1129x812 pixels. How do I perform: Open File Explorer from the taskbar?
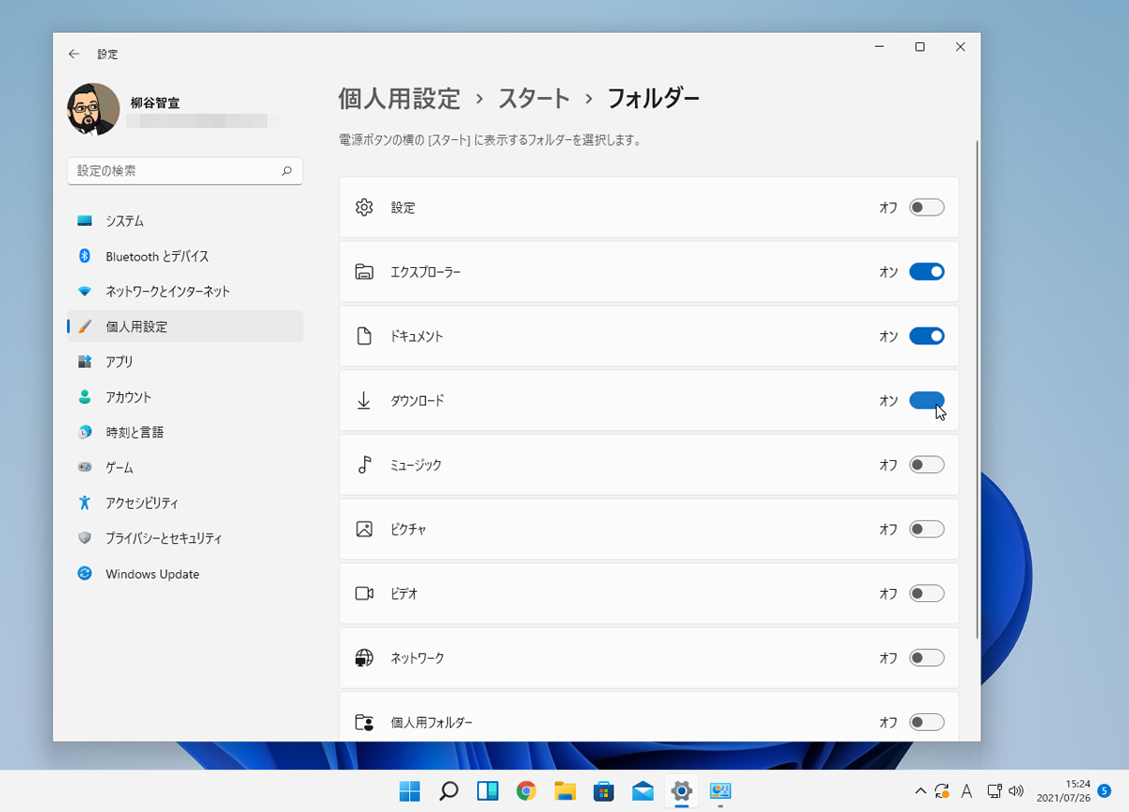tap(564, 791)
